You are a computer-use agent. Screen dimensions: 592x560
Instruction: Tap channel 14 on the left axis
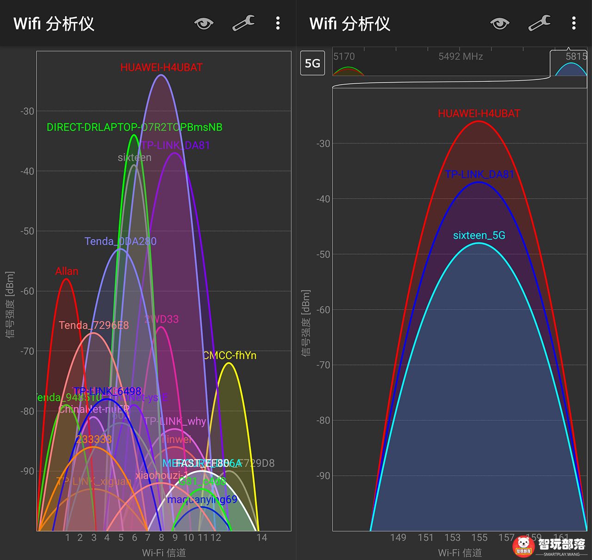tap(262, 538)
